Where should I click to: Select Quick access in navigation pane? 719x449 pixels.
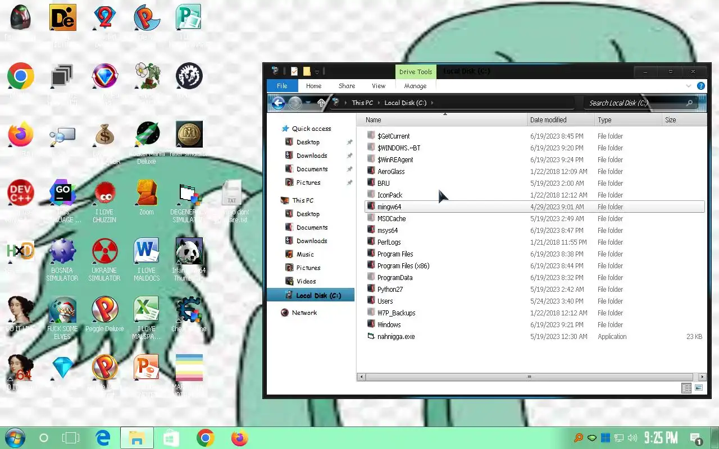tap(311, 129)
